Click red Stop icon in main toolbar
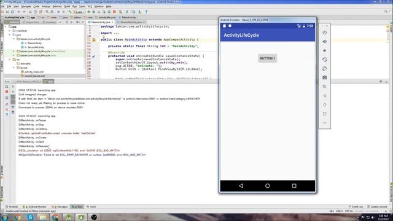 click(x=114, y=12)
